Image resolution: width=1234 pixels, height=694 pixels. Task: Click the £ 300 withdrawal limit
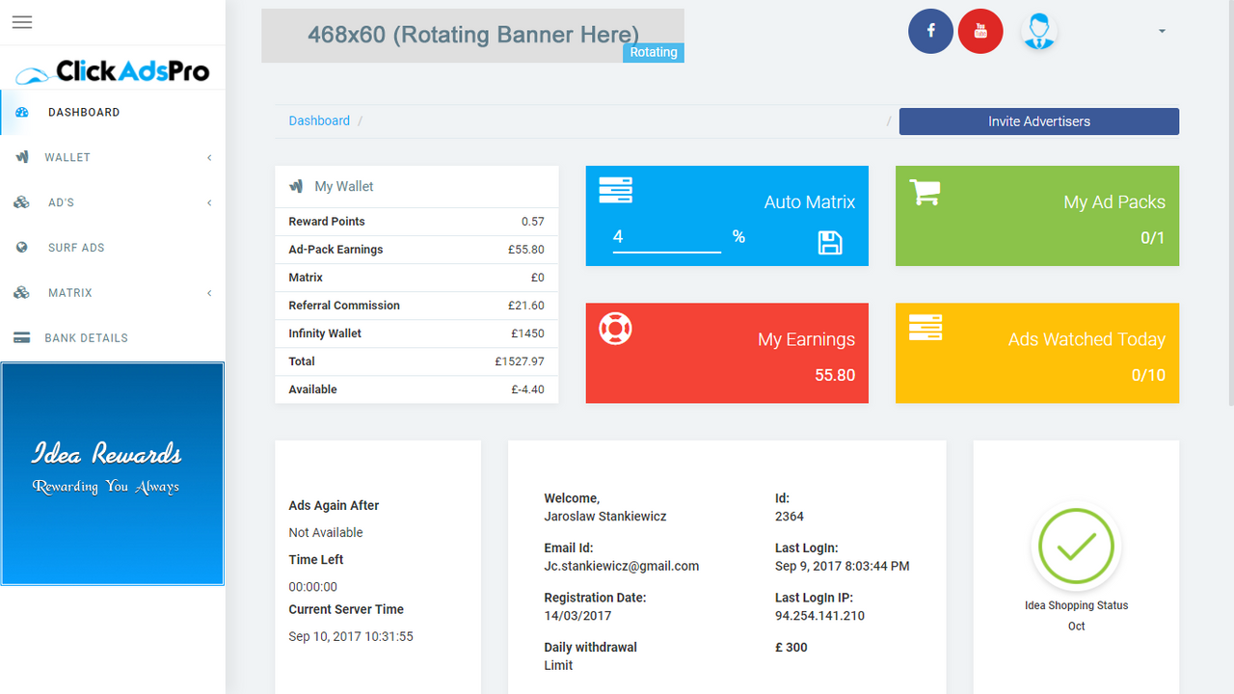click(x=791, y=647)
